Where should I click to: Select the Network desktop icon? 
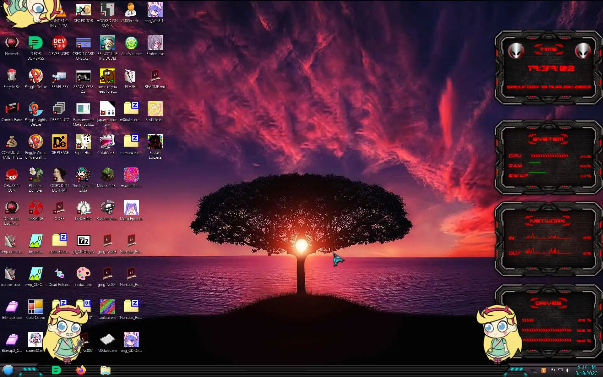[x=12, y=44]
